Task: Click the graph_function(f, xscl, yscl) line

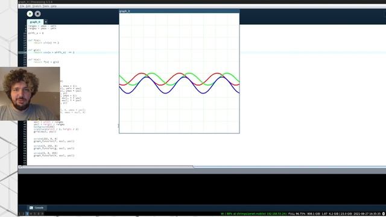Action: [54, 141]
